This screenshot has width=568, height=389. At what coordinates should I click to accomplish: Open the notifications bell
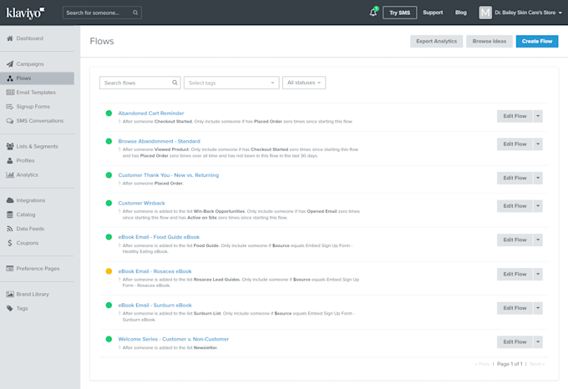pyautogui.click(x=373, y=13)
